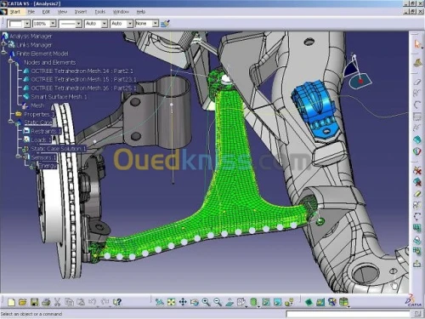The image size is (425, 319).
Task: Select Restraints.1 in the tree
Action: point(46,131)
